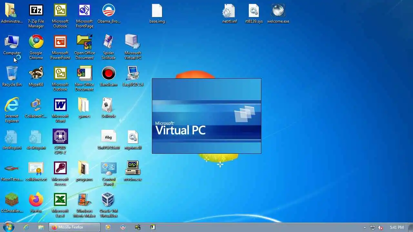Switch to the Mozilla Firefox taskbar button

[x=75, y=227]
